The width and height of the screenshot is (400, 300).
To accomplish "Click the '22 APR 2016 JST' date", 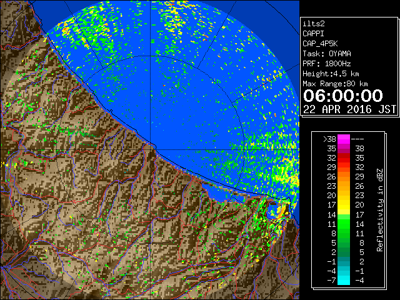I will 349,109.
